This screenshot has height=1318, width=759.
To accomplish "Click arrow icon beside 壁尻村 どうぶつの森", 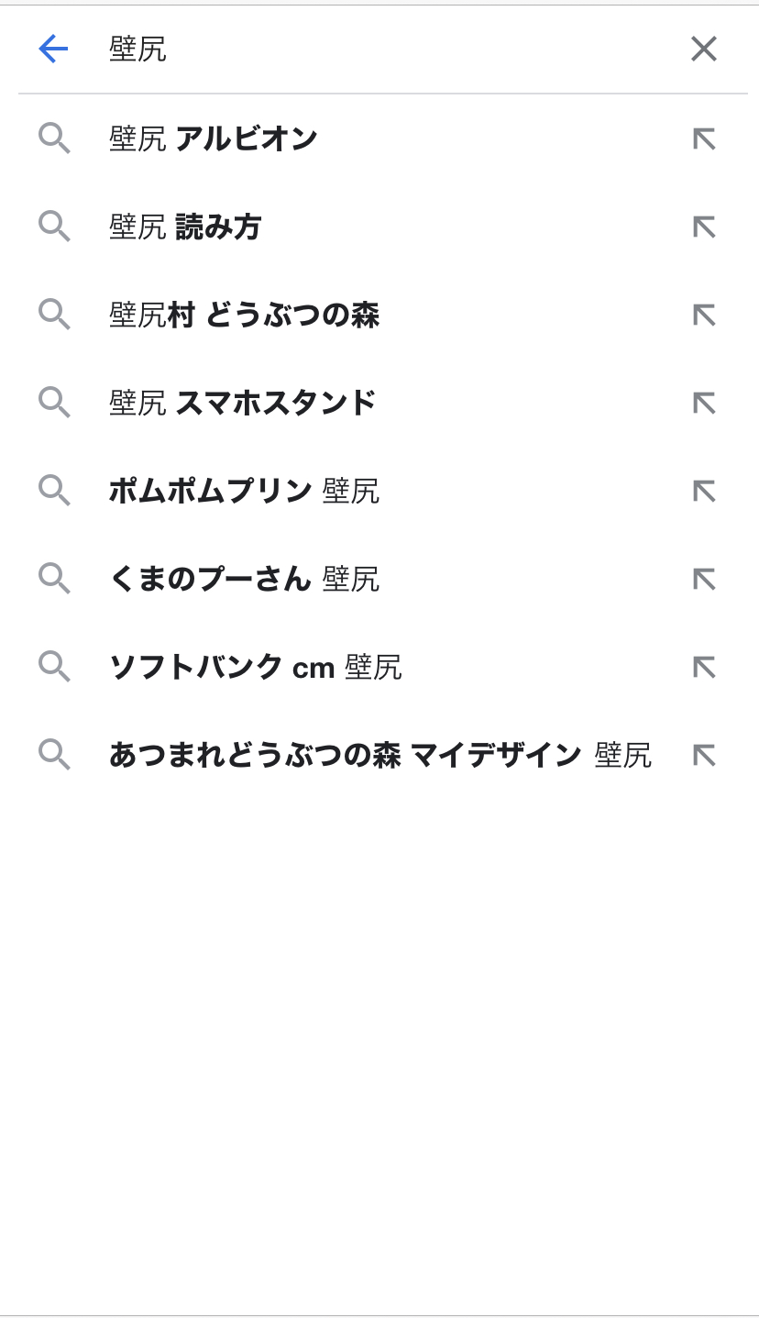I will coord(703,315).
